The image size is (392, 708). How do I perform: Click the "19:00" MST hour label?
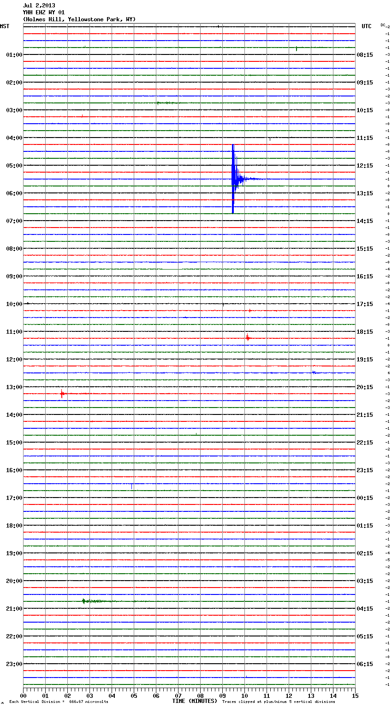(14, 553)
